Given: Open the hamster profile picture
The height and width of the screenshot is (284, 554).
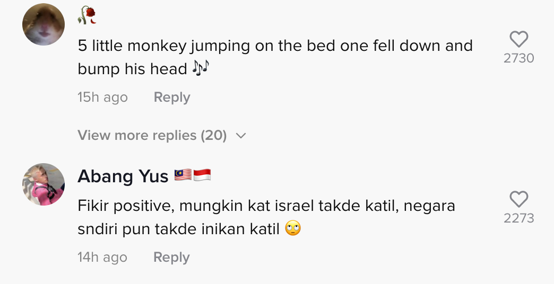Looking at the screenshot, I should click(x=44, y=25).
